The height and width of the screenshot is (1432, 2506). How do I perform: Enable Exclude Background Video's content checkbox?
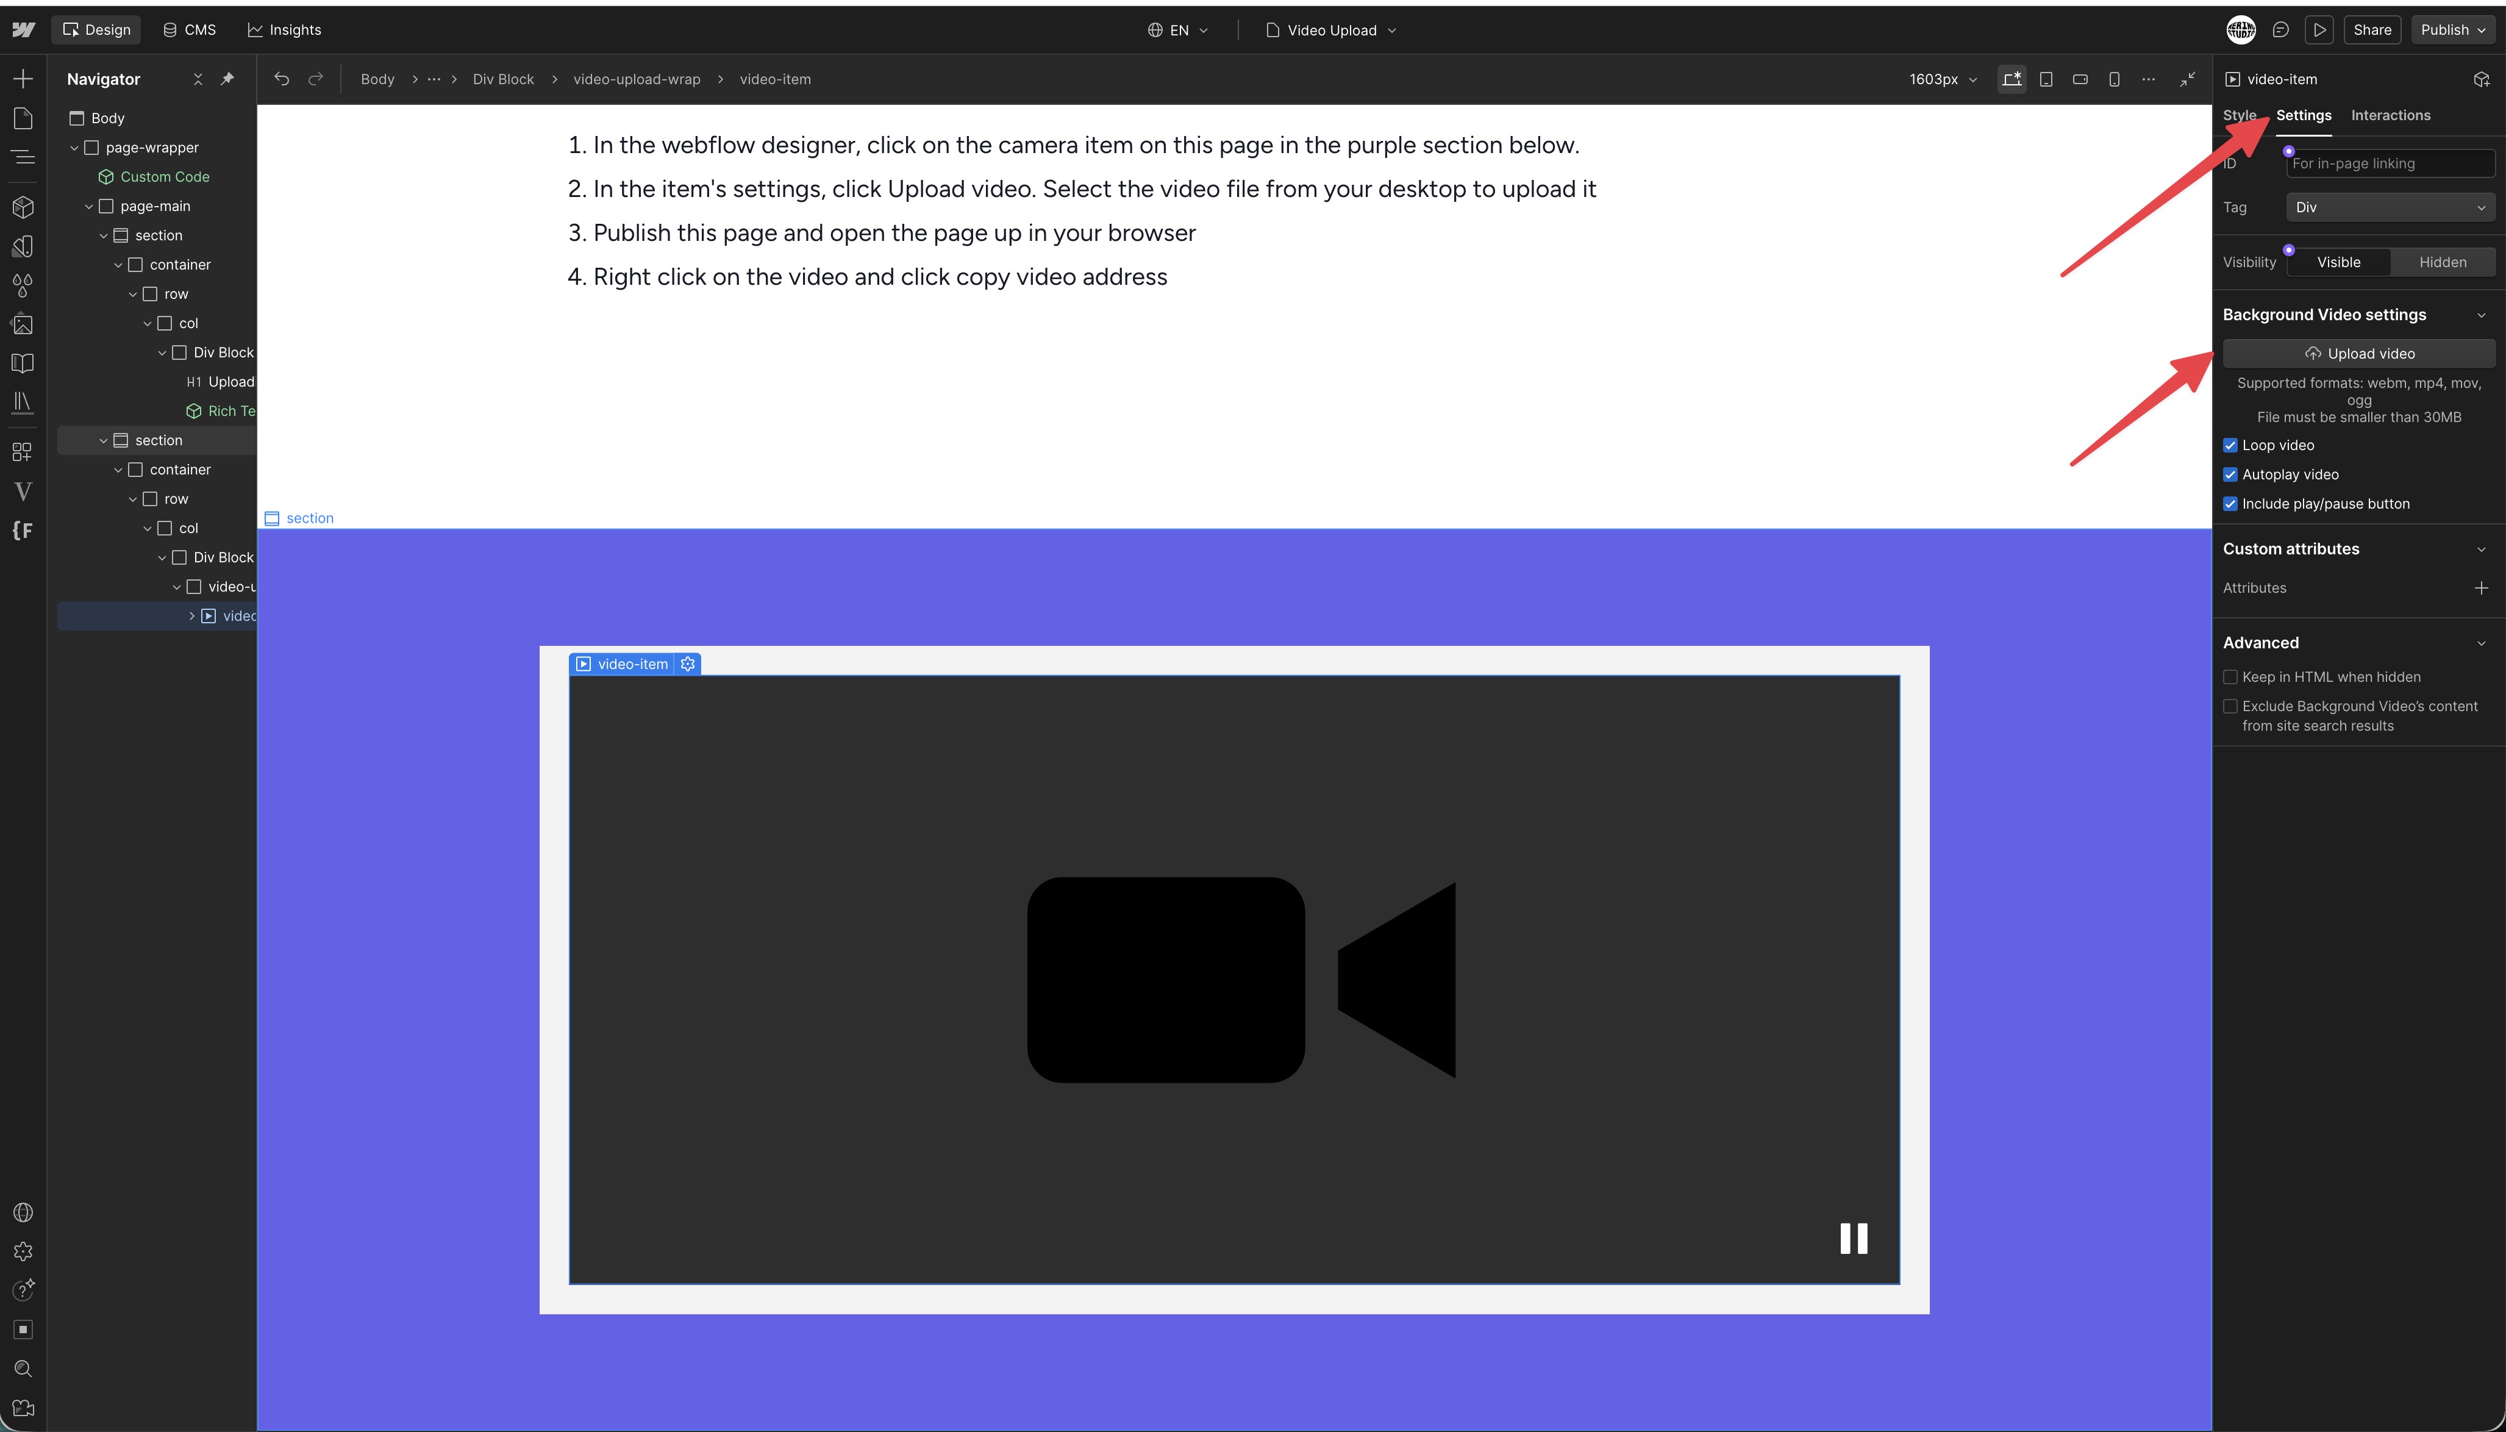(x=2231, y=706)
